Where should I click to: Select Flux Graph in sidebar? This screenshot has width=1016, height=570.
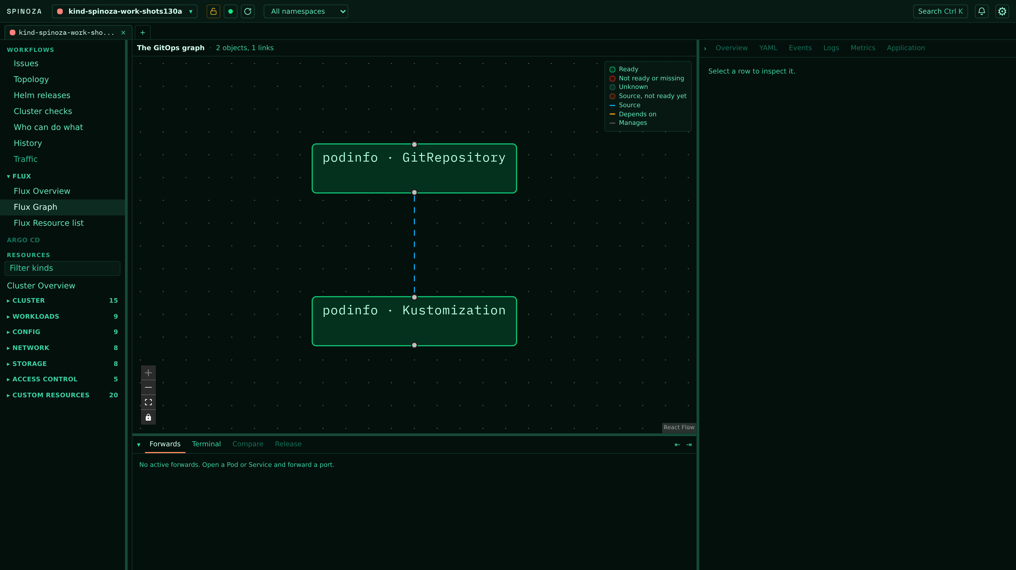coord(62,207)
